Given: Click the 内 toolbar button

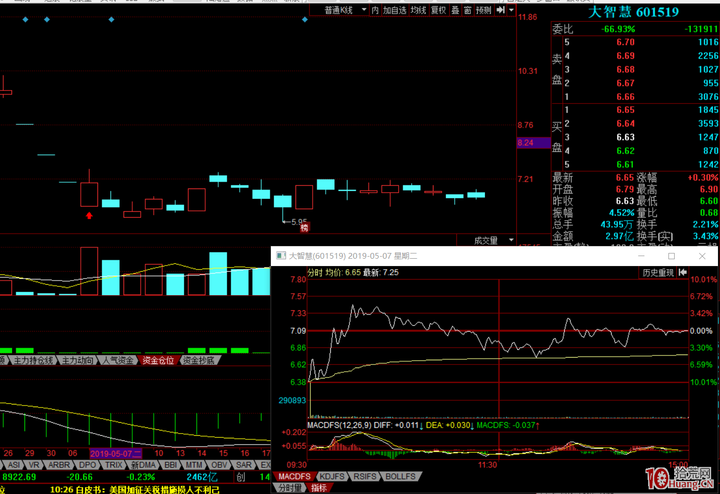Looking at the screenshot, I should [375, 10].
